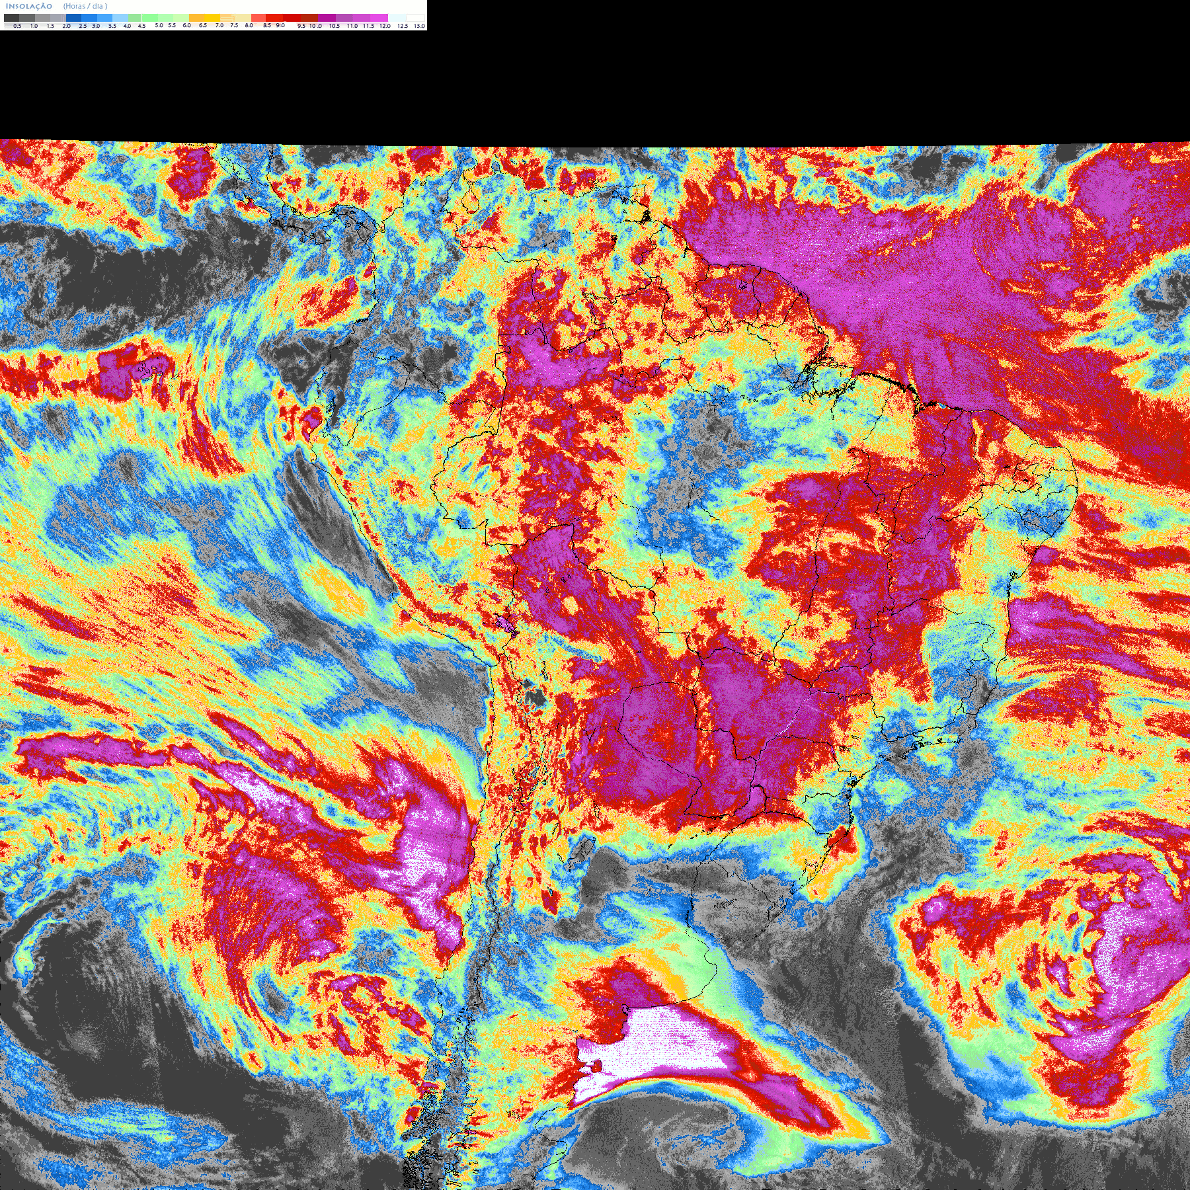Select the '6.0' legend value
Viewport: 1190px width, 1190px height.
coord(186,25)
